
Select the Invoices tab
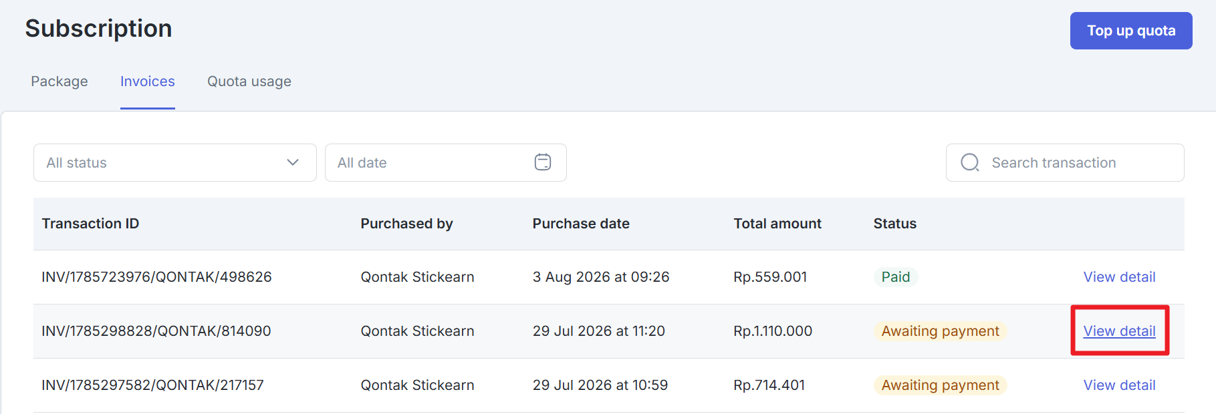tap(148, 81)
